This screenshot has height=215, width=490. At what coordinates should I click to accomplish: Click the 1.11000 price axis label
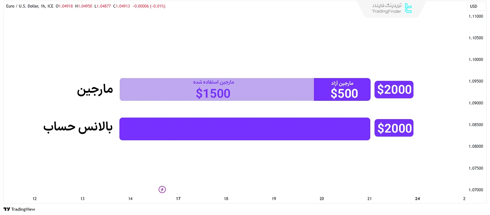click(x=476, y=16)
